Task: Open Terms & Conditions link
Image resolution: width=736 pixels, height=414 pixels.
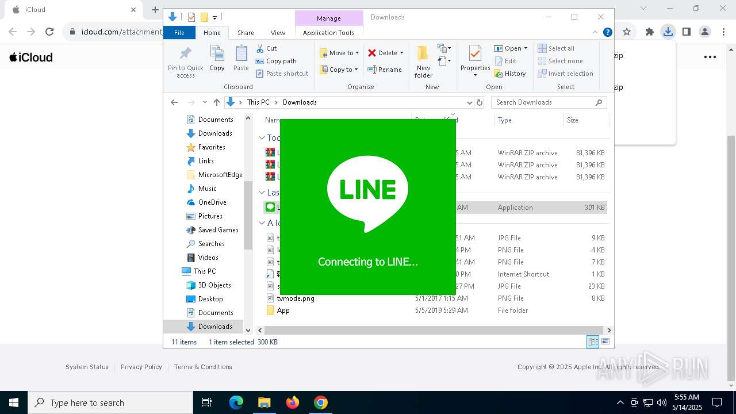Action: pos(203,367)
